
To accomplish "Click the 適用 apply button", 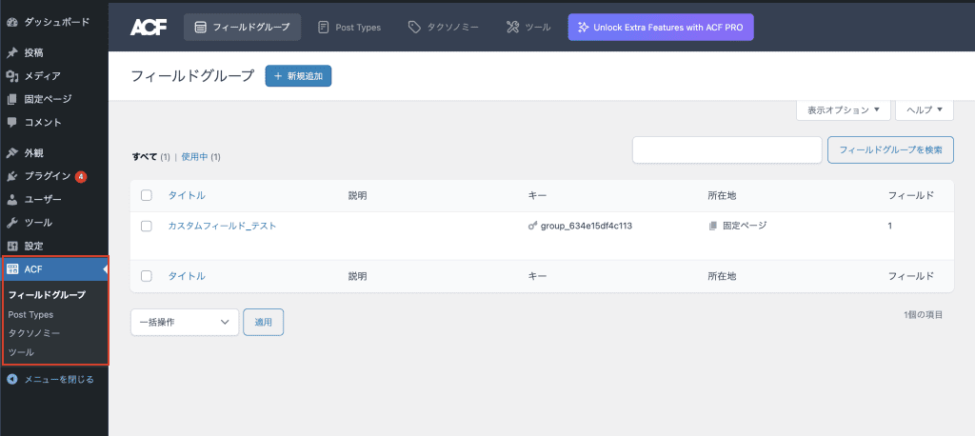I will pyautogui.click(x=264, y=322).
